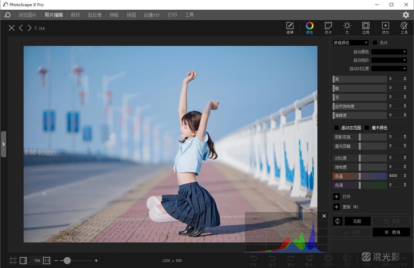
Task: Click the split compare view icon
Action: (23, 261)
